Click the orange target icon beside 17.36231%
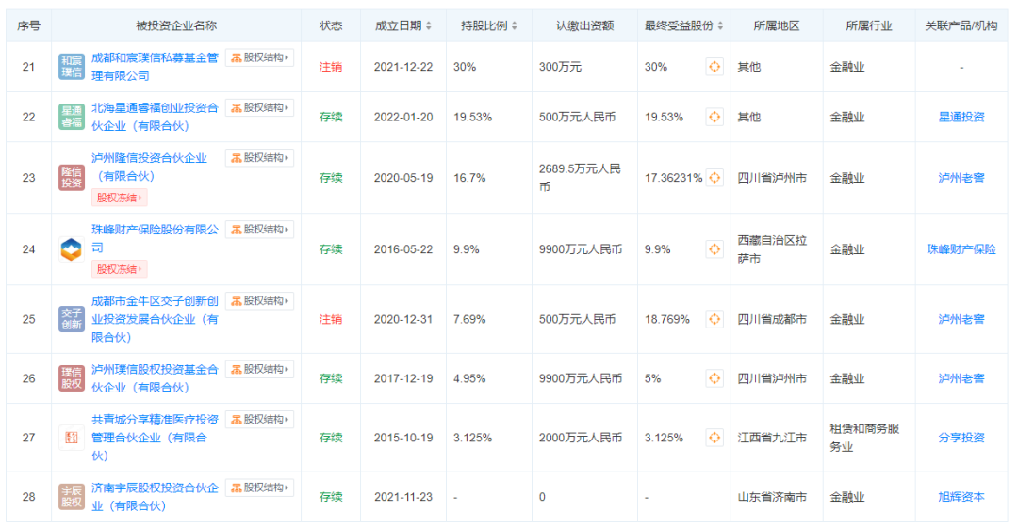 714,178
